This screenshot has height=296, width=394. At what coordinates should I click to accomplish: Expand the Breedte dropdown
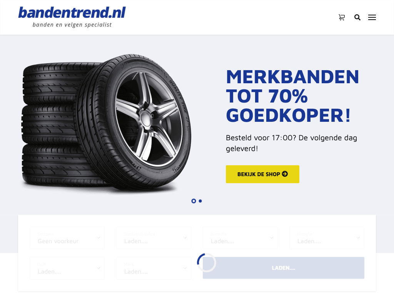[240, 238]
